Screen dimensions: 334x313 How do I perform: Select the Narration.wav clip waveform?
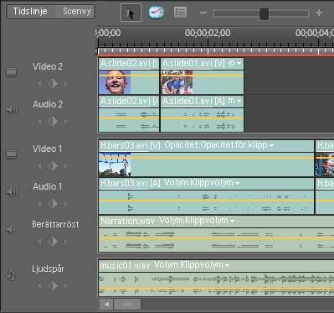point(216,240)
